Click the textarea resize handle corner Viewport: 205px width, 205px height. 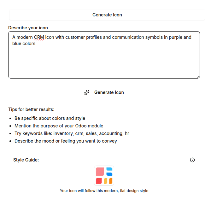point(198,76)
